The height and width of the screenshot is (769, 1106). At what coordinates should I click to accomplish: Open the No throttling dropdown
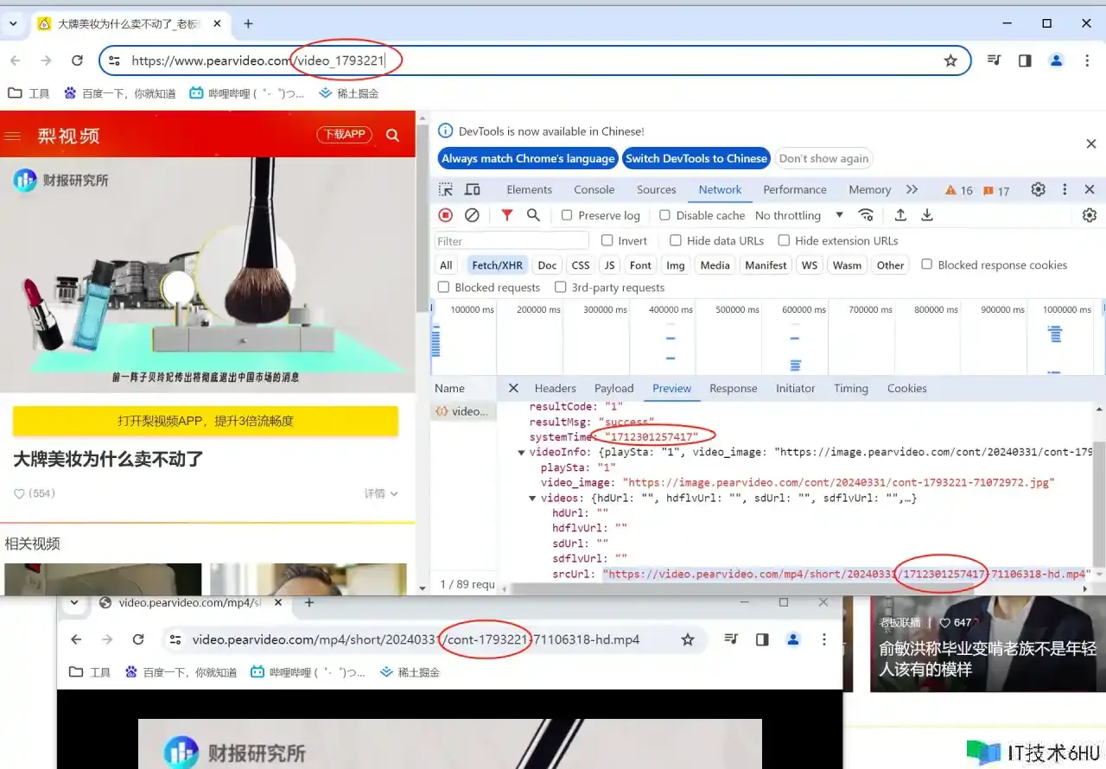coord(798,215)
